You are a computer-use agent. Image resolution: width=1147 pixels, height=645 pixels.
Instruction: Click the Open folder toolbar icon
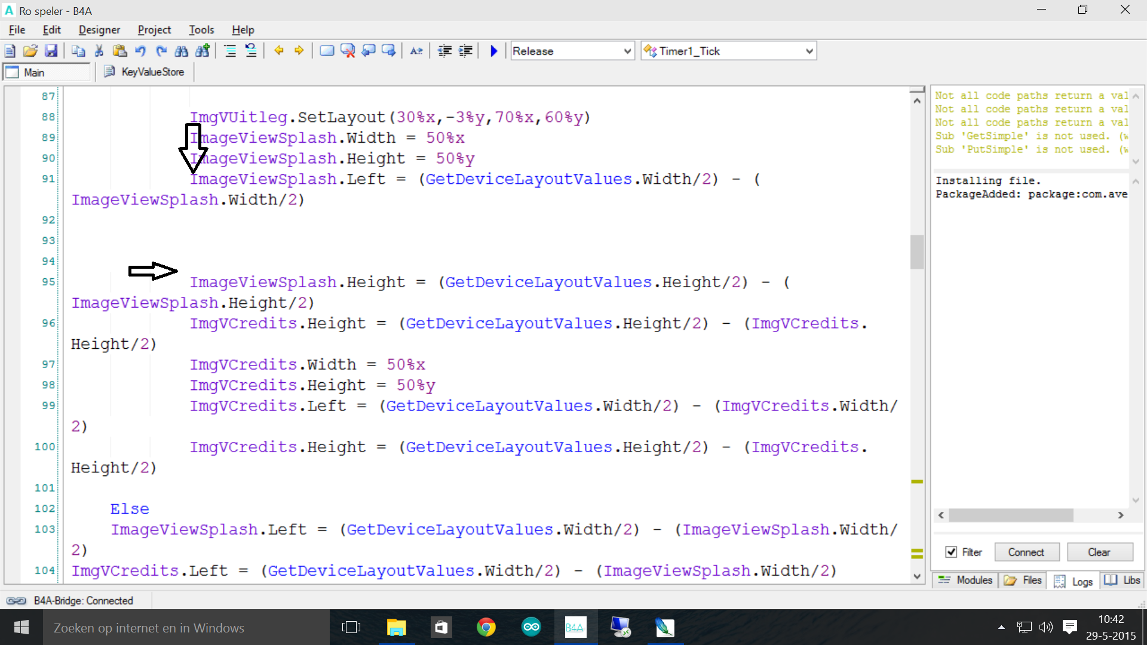30,51
